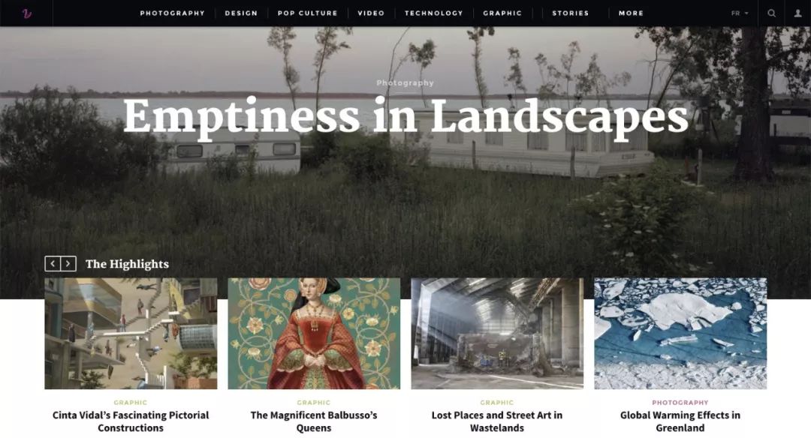
Task: Open the Cinta Vidal staircase artwork thumbnail
Action: (x=131, y=334)
